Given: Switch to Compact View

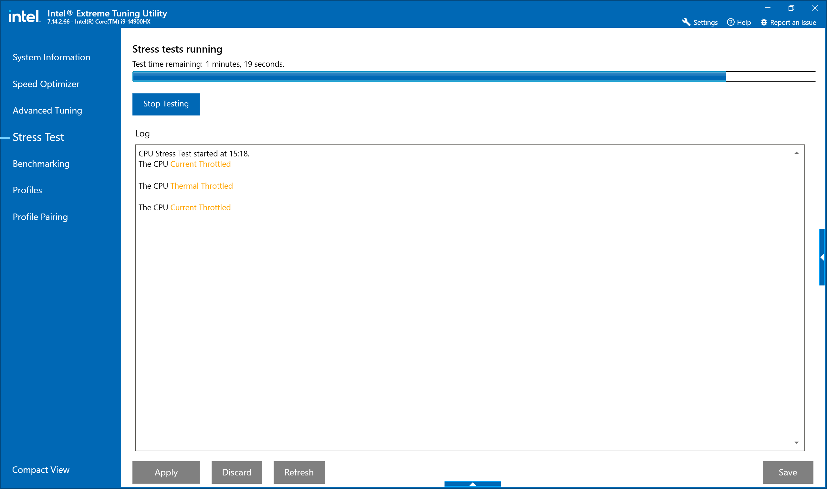Looking at the screenshot, I should [x=41, y=470].
